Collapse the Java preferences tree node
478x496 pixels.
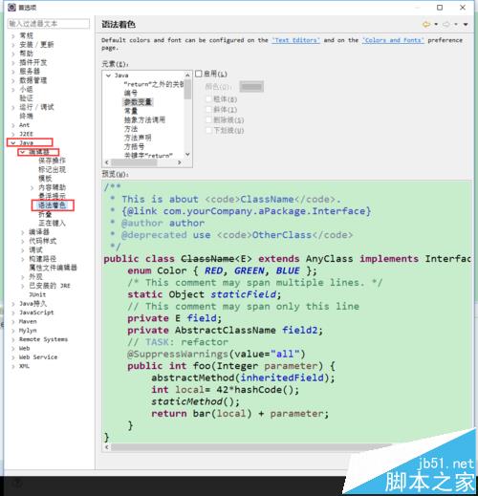13,143
